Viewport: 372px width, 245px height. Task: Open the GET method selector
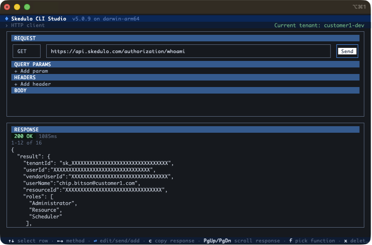tap(27, 51)
